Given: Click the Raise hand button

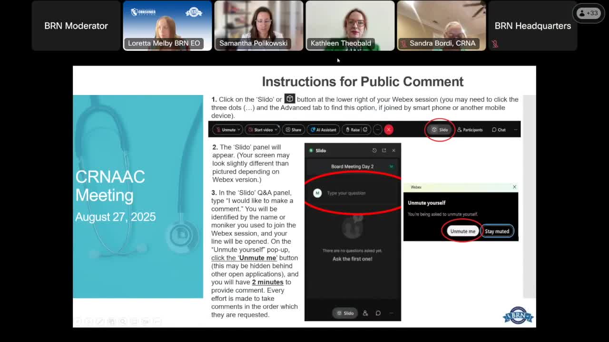Looking at the screenshot, I should [x=353, y=130].
